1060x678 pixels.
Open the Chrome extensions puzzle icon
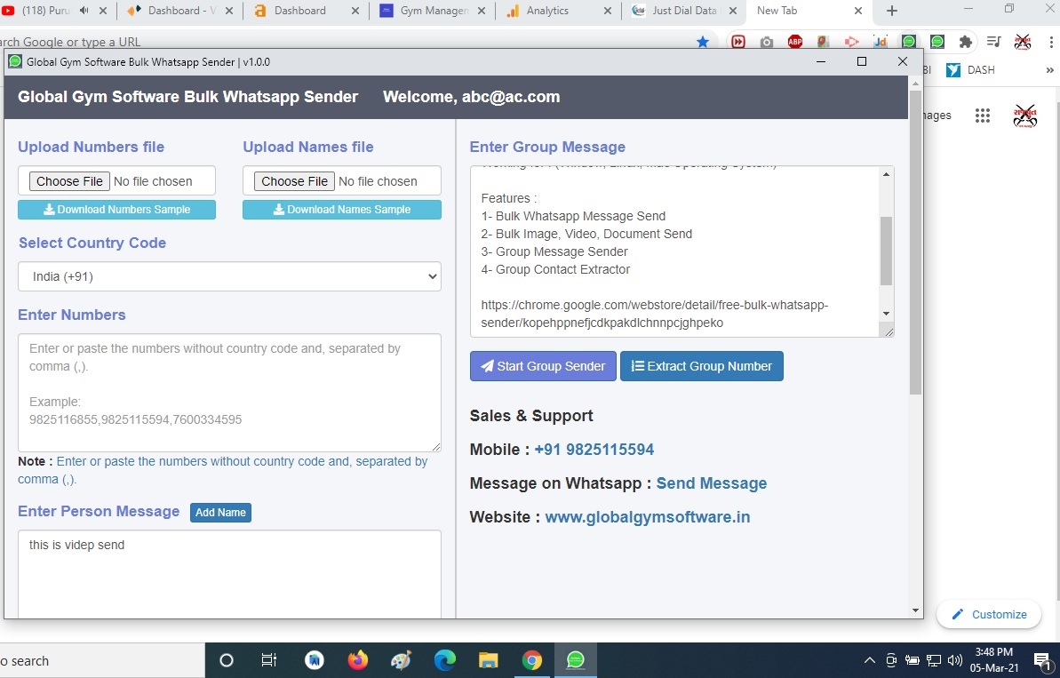965,41
